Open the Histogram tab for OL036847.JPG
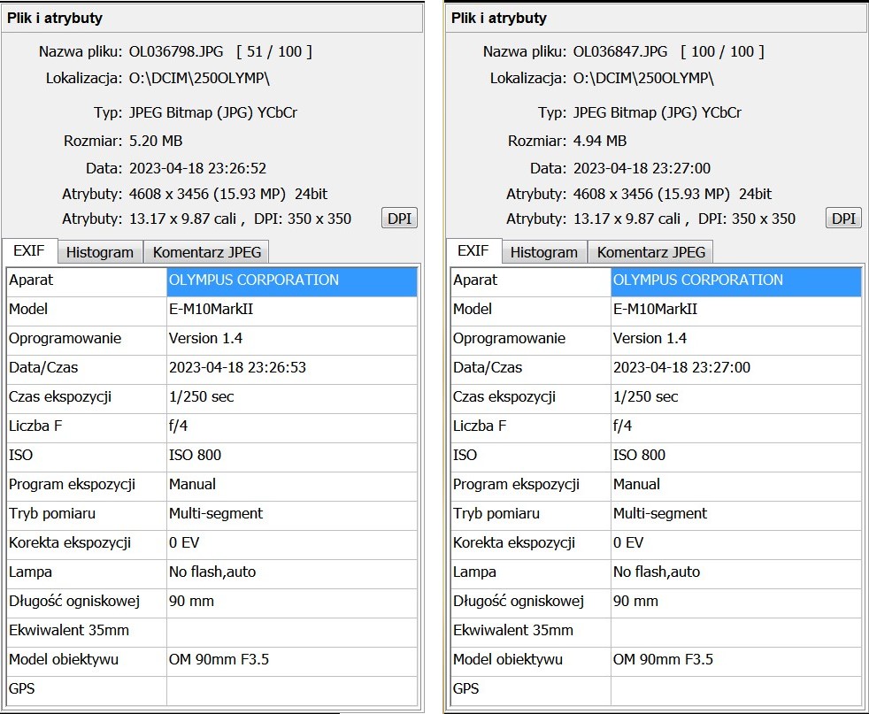869x714 pixels. click(x=543, y=252)
